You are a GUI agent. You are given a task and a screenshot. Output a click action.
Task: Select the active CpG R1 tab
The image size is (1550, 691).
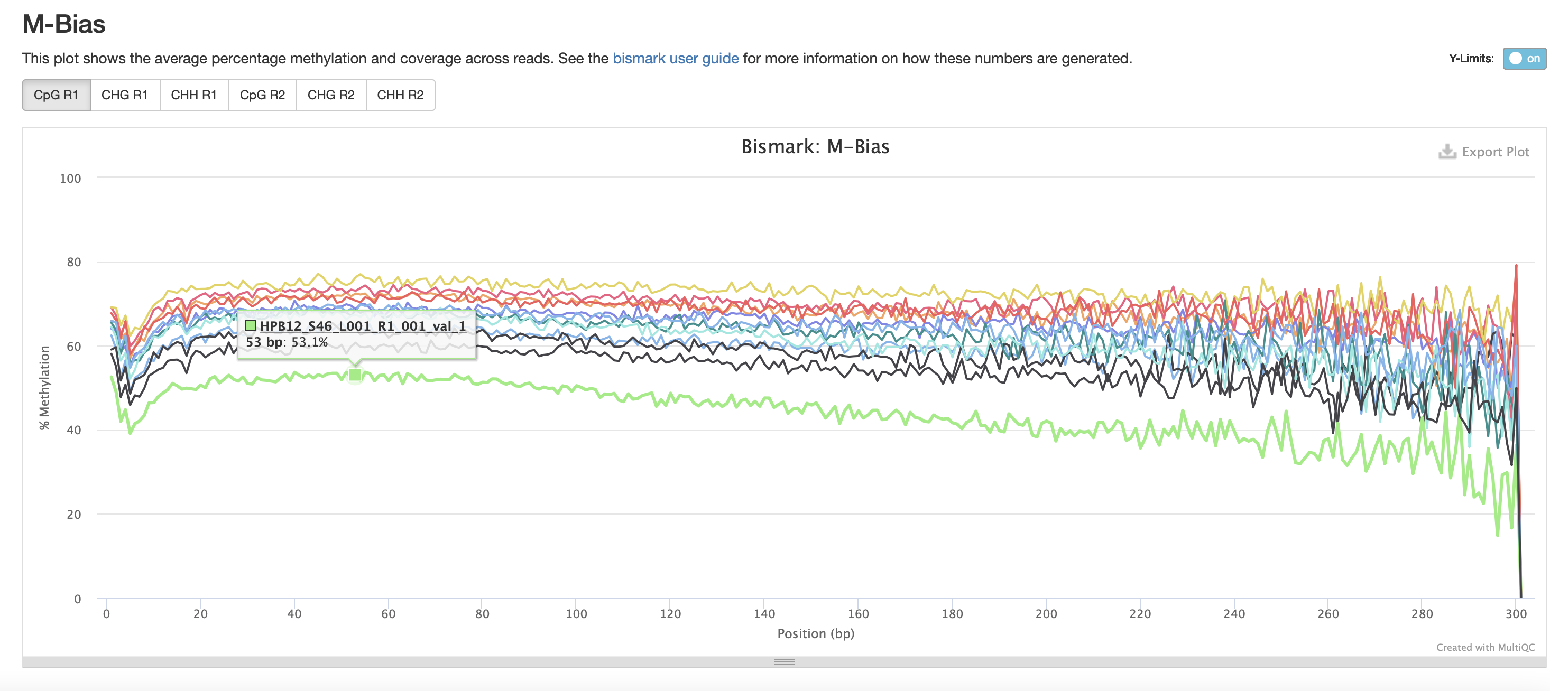click(56, 95)
